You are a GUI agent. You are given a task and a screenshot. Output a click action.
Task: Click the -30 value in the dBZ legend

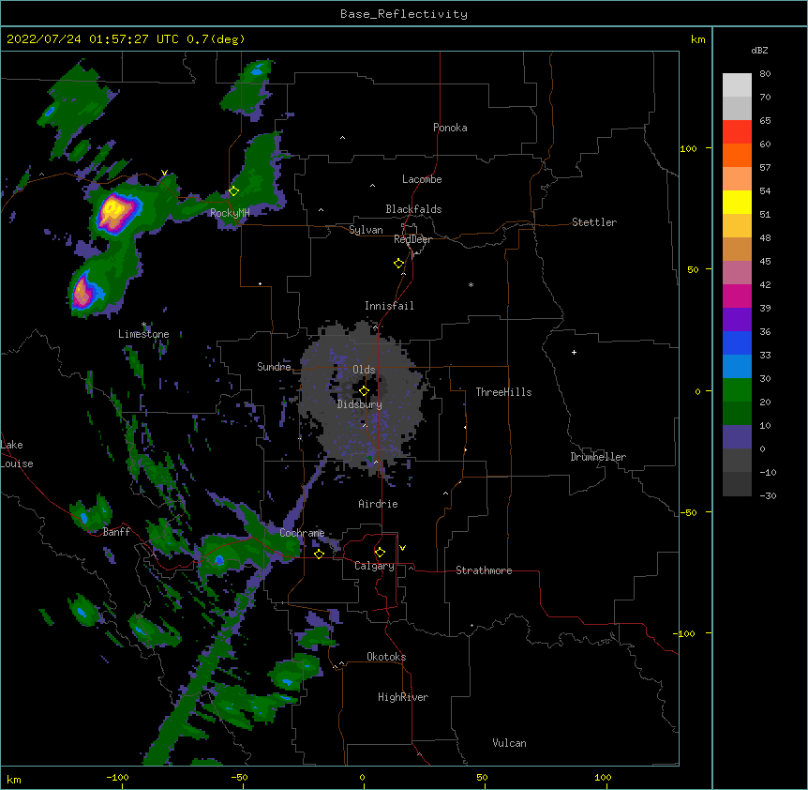point(768,495)
